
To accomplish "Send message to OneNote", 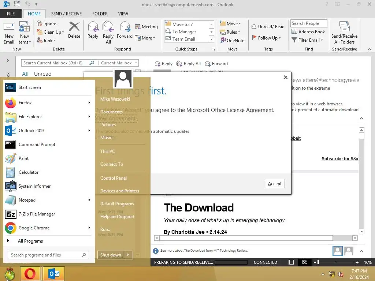I will pos(232,40).
